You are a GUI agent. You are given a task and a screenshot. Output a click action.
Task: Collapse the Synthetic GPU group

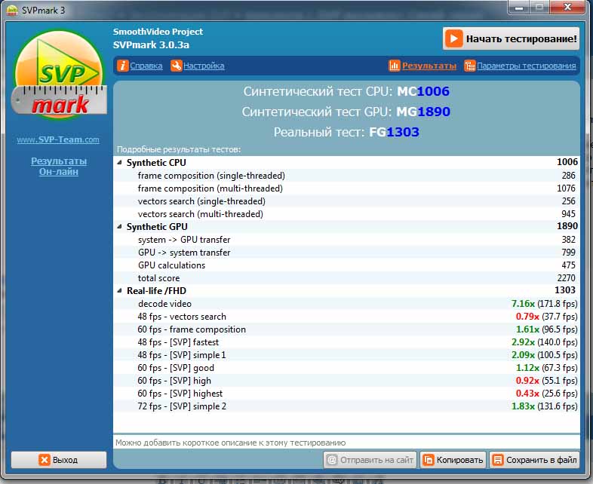119,226
